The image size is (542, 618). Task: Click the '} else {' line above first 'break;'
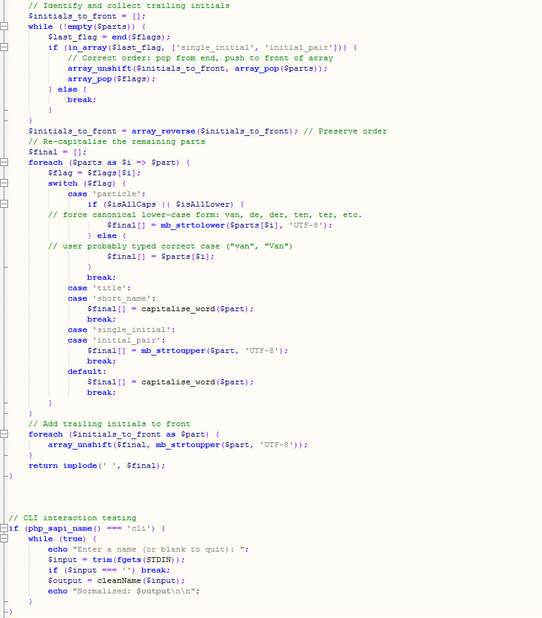click(68, 89)
